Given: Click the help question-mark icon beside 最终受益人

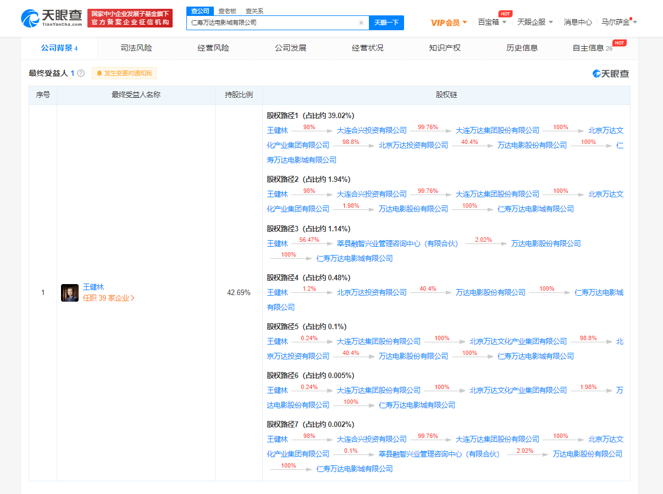Looking at the screenshot, I should coord(81,73).
